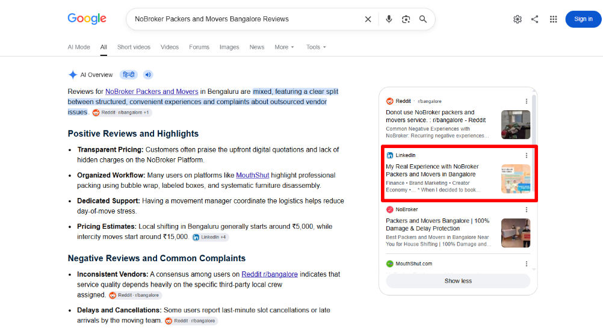Click the Sign in button

pos(583,19)
